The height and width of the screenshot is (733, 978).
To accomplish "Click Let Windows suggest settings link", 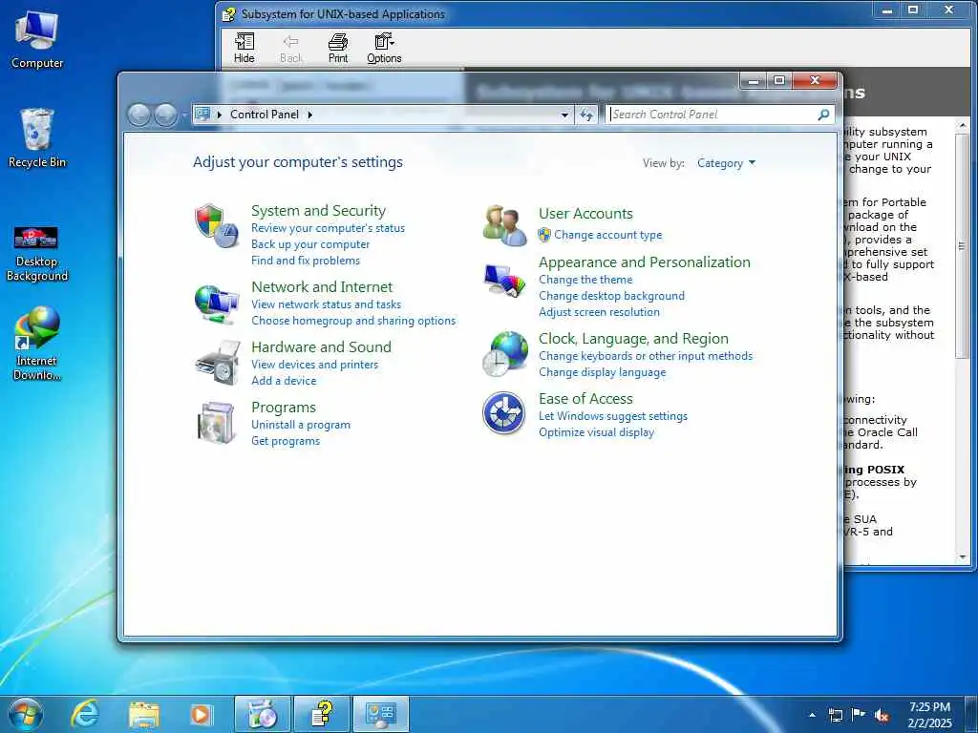I will pyautogui.click(x=613, y=416).
